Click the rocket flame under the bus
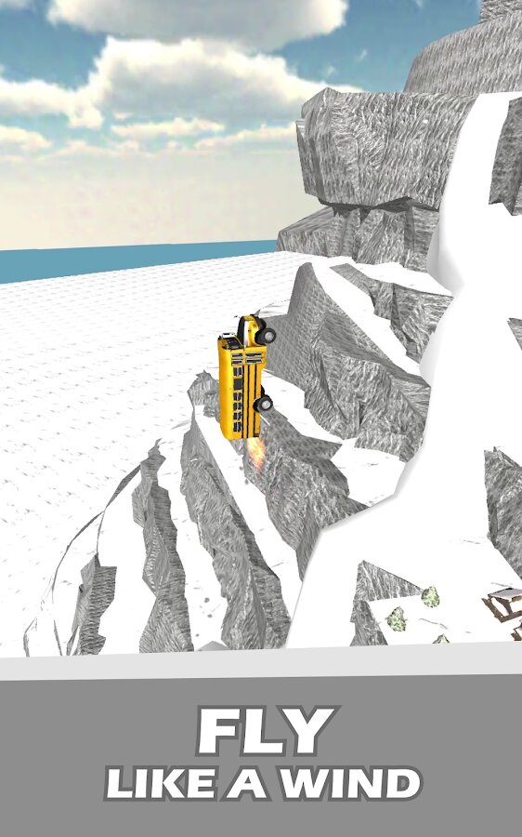Viewport: 522px width, 837px height. 256,454
